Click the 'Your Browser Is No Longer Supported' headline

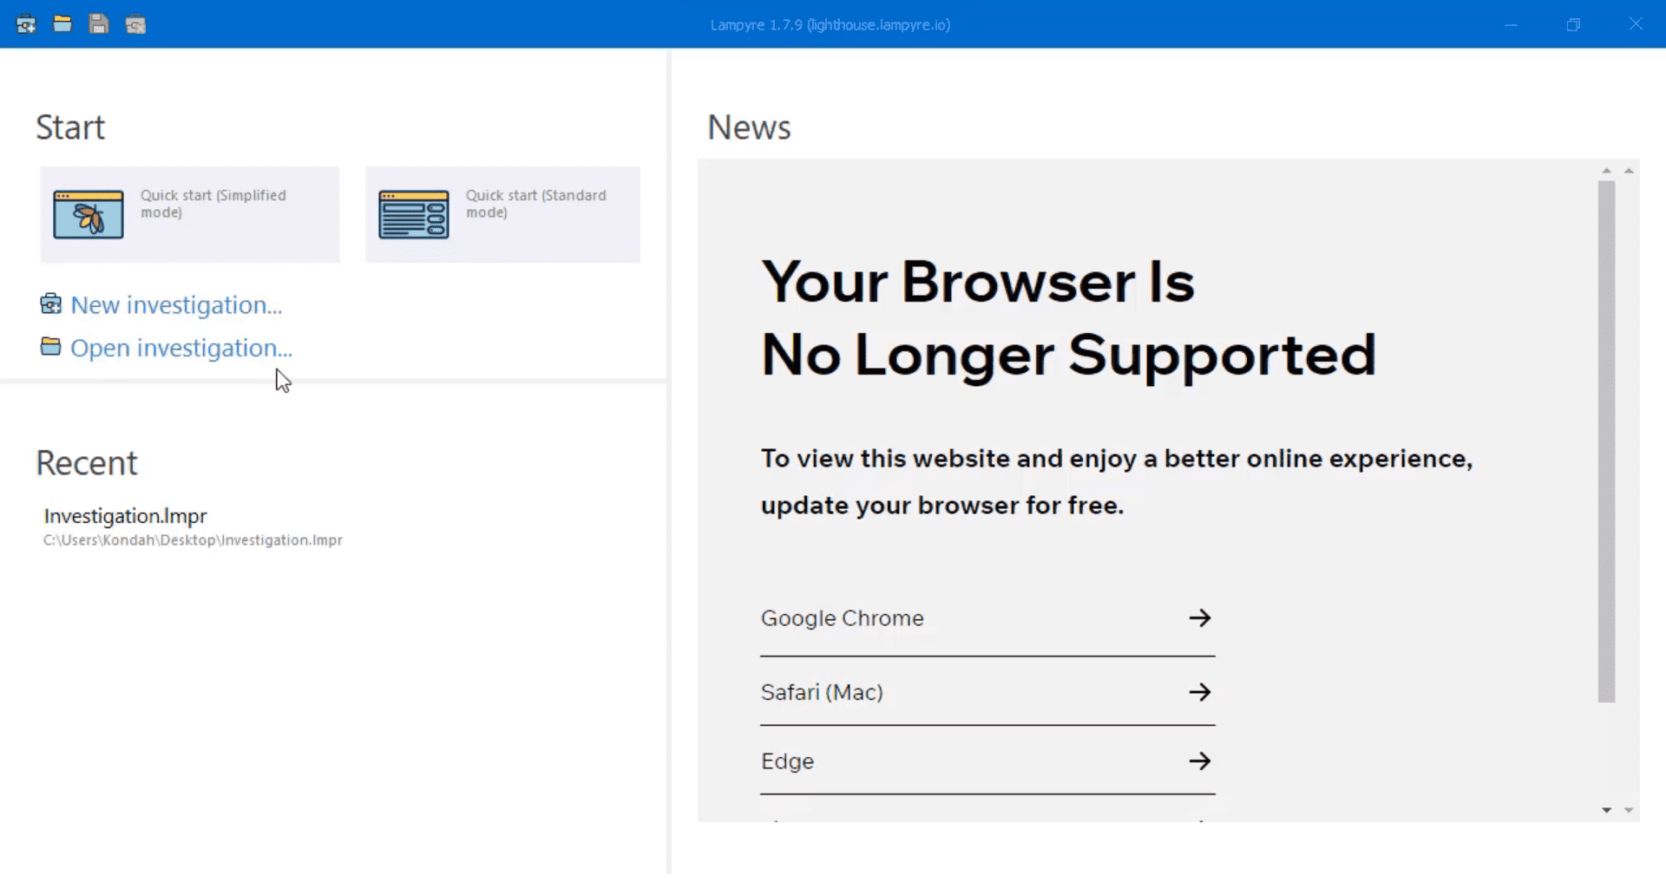[x=1068, y=318]
